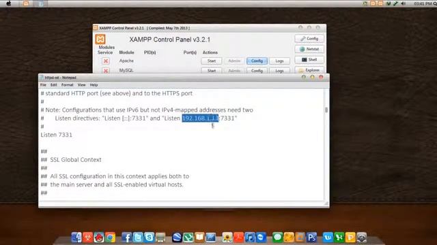Screen dimensions: 437x245
Task: Click the clock showing 03:41 PM
Action: click(423, 3)
